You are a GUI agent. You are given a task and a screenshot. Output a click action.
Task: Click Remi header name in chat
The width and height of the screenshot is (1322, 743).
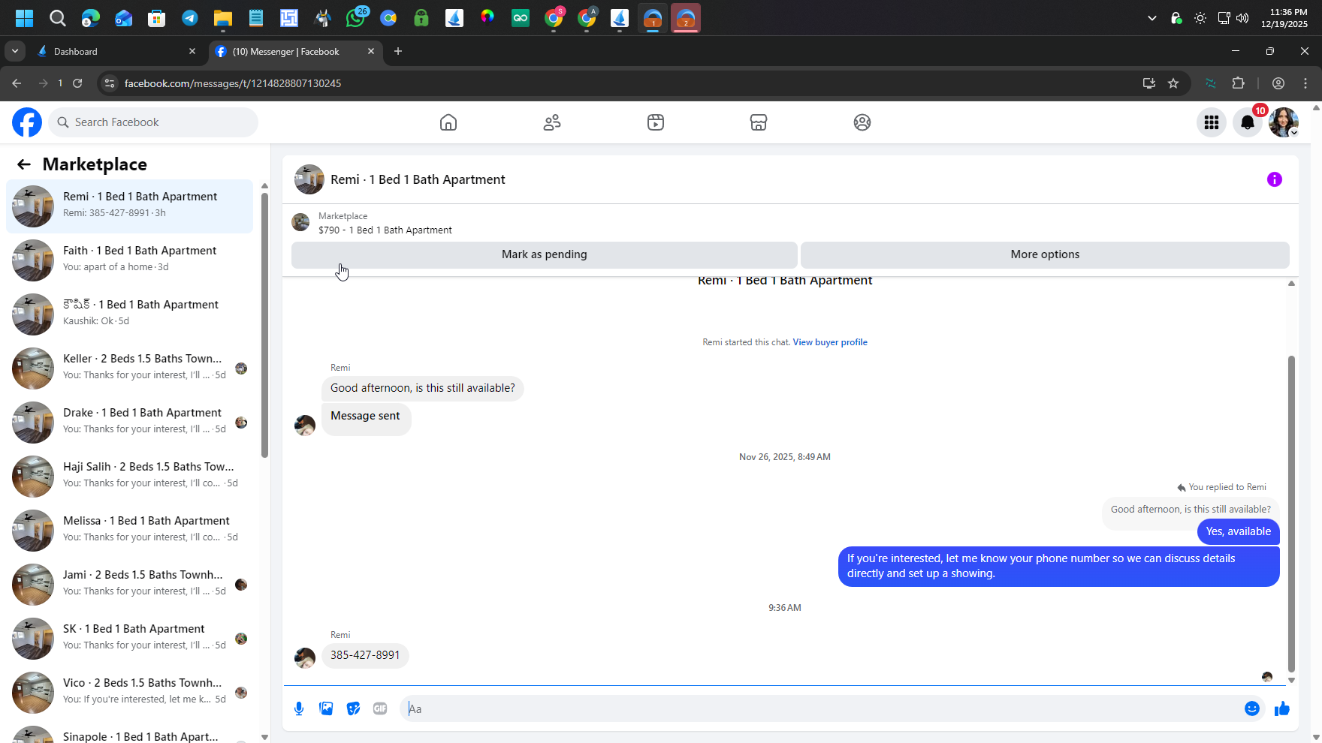[x=418, y=179]
